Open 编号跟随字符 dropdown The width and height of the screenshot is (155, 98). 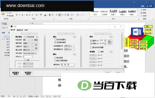point(69,50)
